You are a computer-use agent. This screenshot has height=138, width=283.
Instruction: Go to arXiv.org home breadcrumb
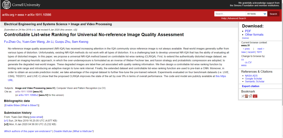8,15
